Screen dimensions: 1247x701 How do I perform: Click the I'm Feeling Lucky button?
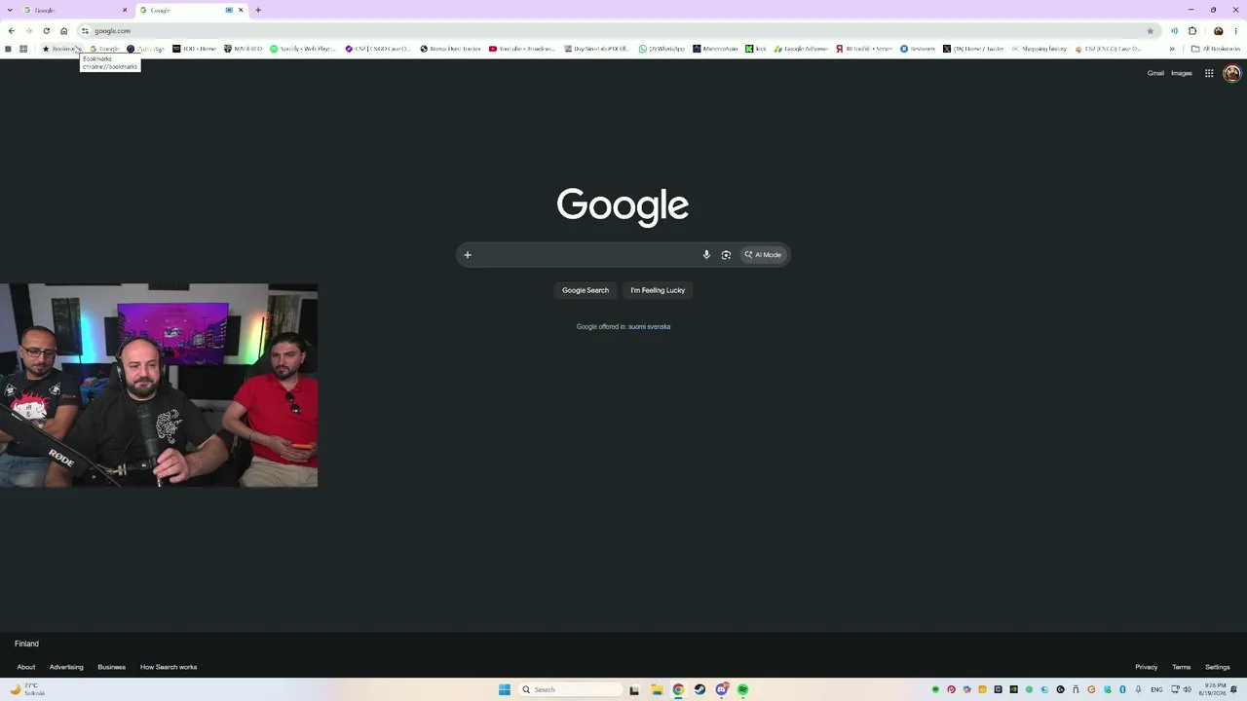point(658,290)
